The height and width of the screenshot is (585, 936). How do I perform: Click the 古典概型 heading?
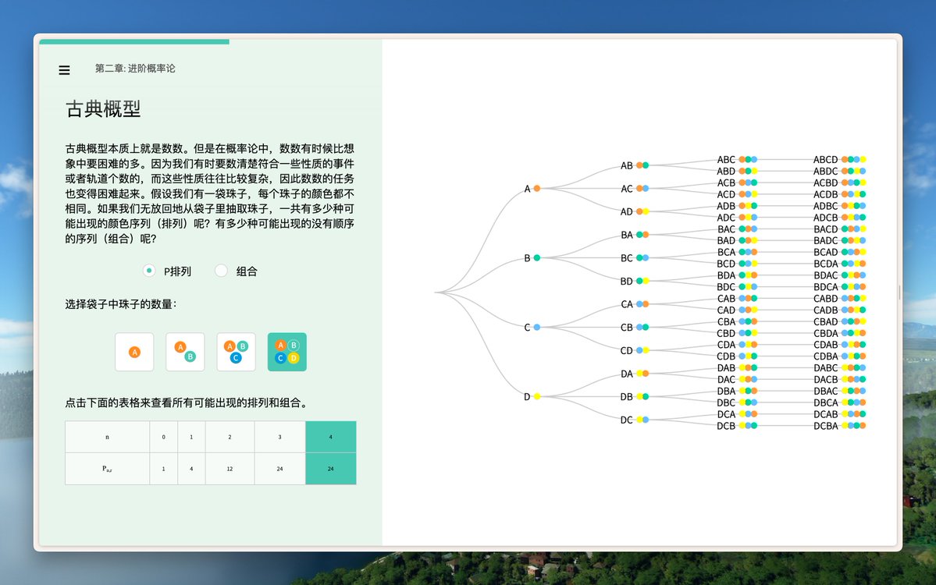click(103, 109)
